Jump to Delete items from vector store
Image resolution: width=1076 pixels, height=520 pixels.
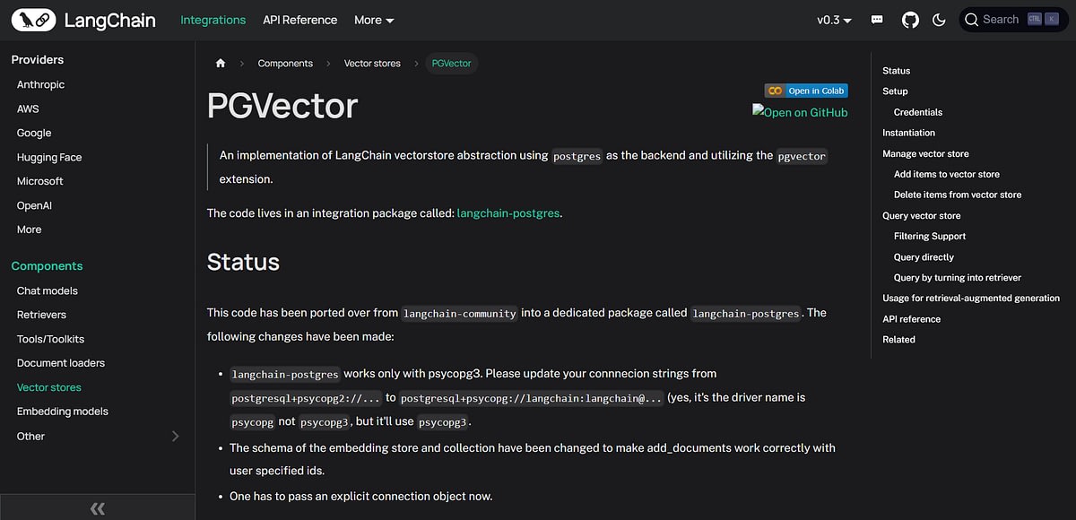(x=958, y=195)
